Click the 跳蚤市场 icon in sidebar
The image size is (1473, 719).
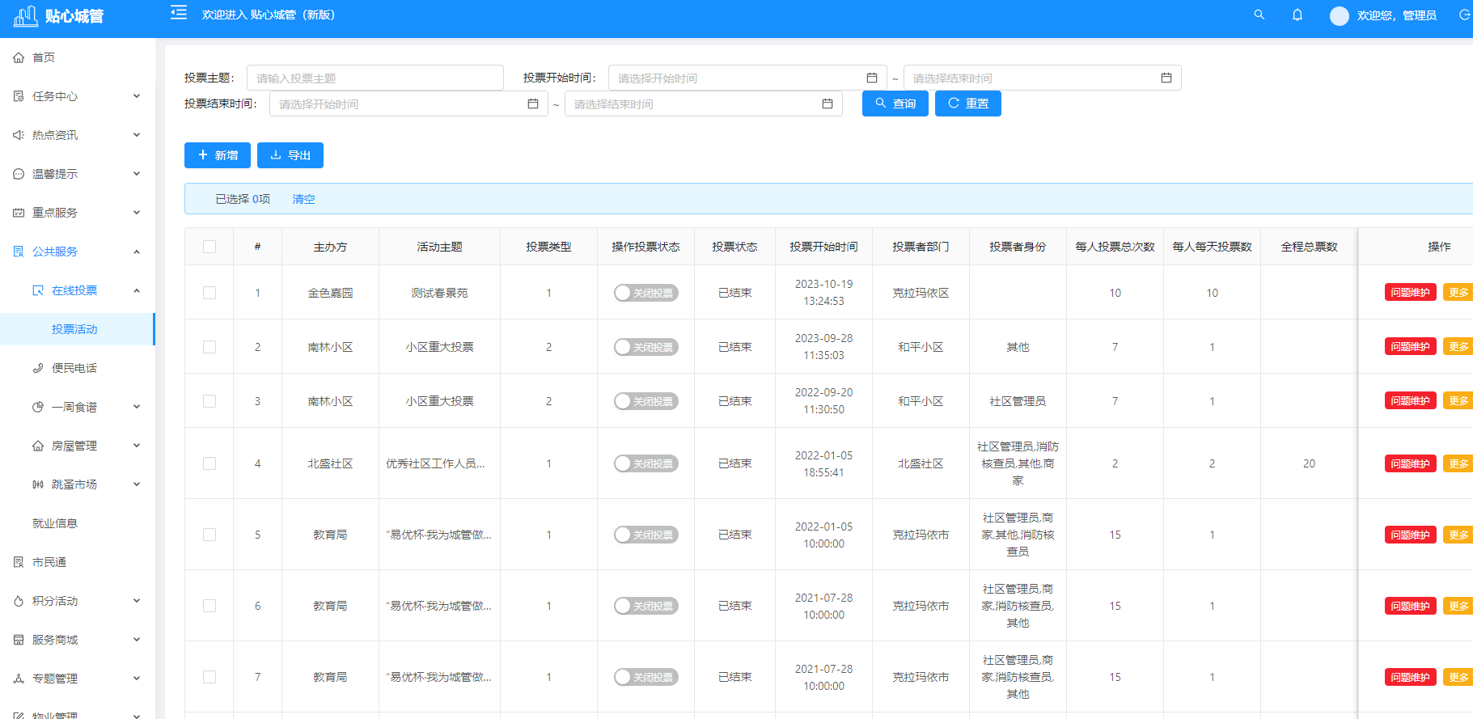coord(38,484)
